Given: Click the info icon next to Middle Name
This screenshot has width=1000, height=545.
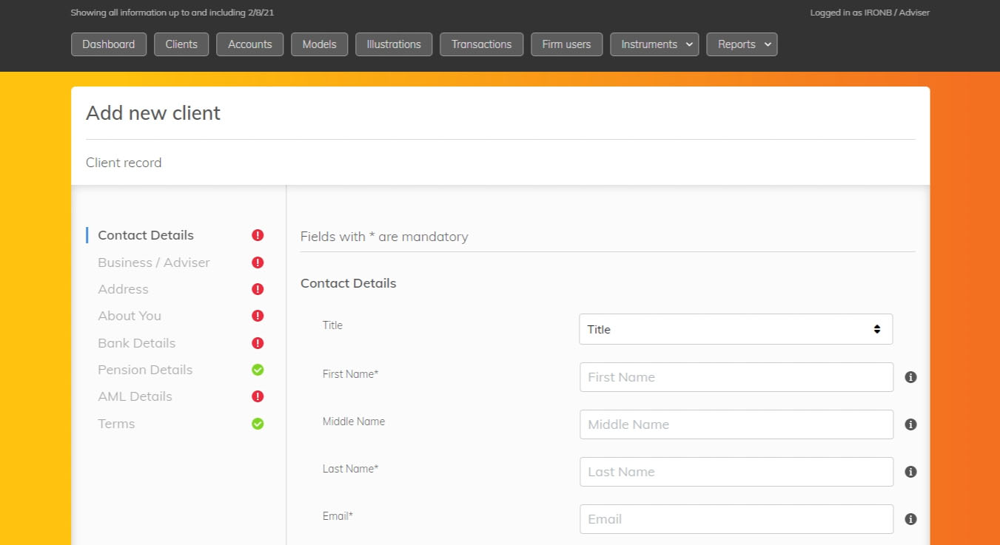Looking at the screenshot, I should coord(910,424).
